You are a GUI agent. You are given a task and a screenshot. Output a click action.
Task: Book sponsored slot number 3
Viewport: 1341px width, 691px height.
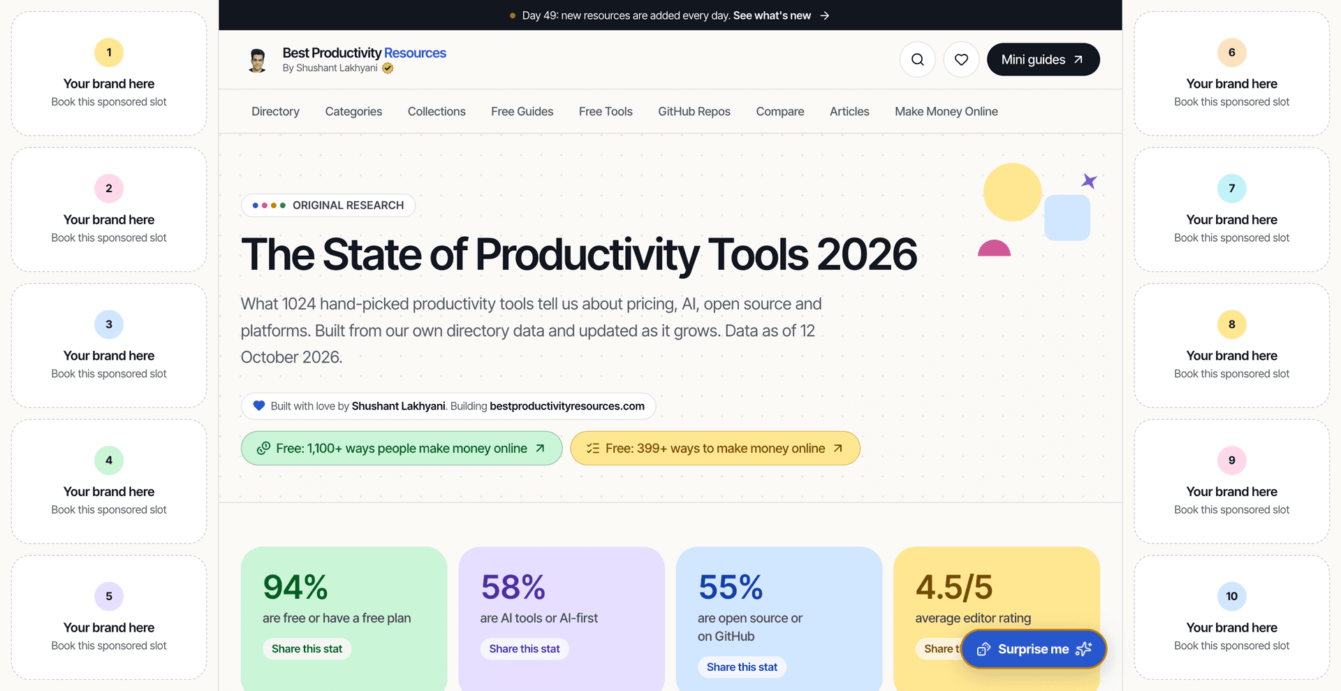tap(109, 346)
